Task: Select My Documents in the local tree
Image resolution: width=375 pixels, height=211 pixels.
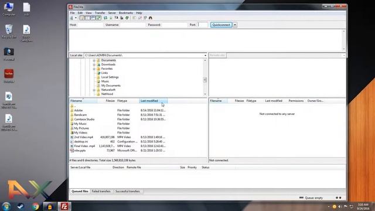Action: tap(111, 86)
